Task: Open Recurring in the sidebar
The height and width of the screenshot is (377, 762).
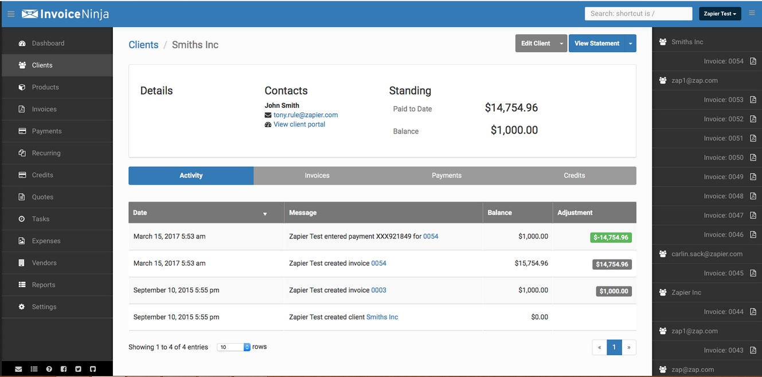Action: [x=57, y=153]
